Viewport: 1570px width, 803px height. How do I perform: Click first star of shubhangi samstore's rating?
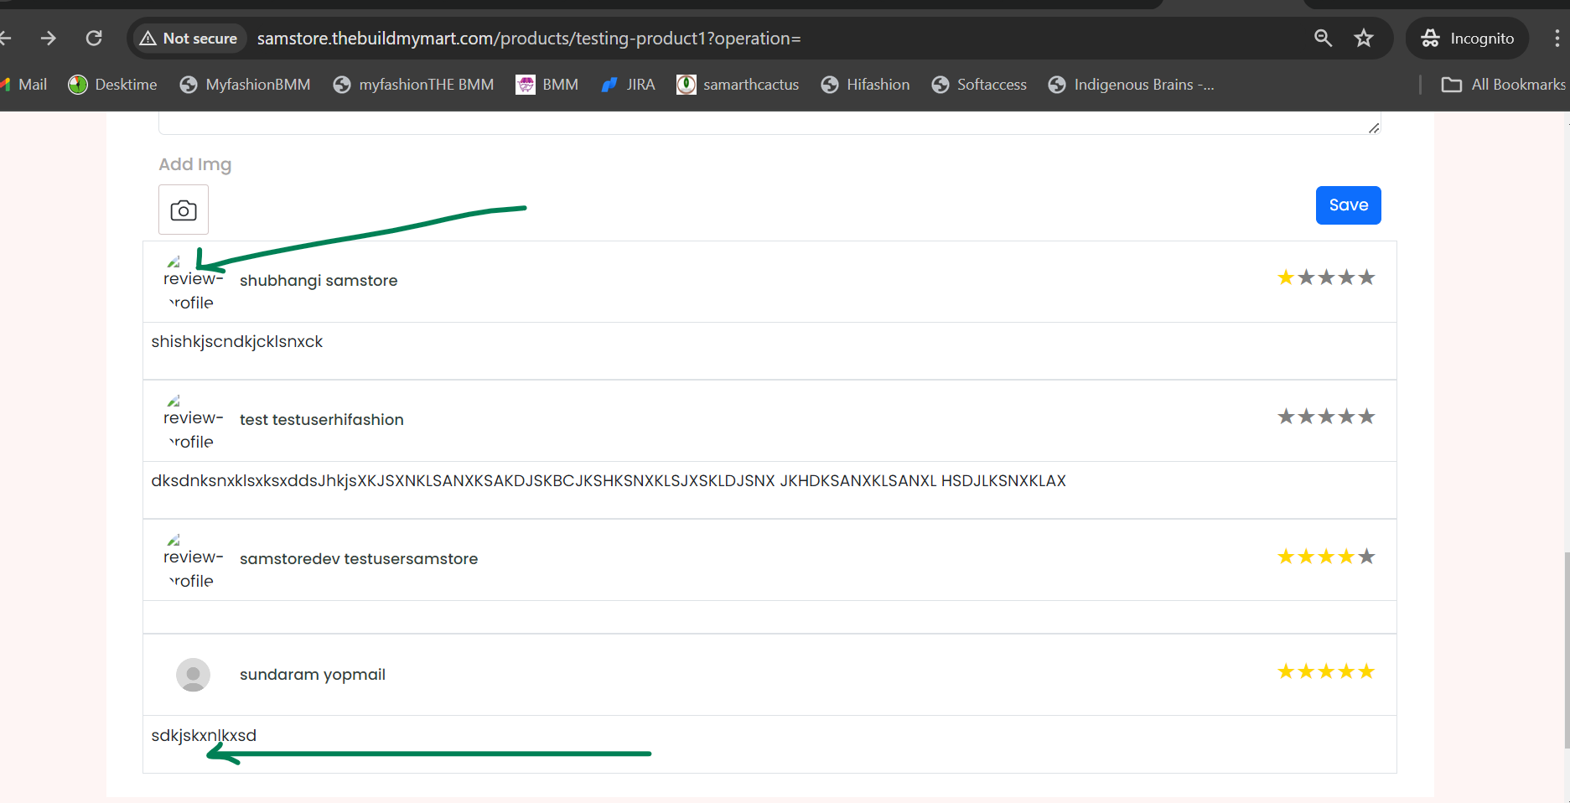coord(1286,277)
